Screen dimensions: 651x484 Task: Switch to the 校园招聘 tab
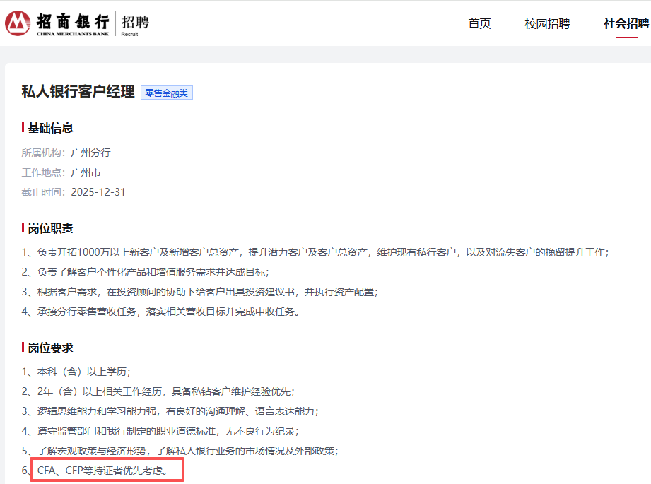click(x=547, y=23)
